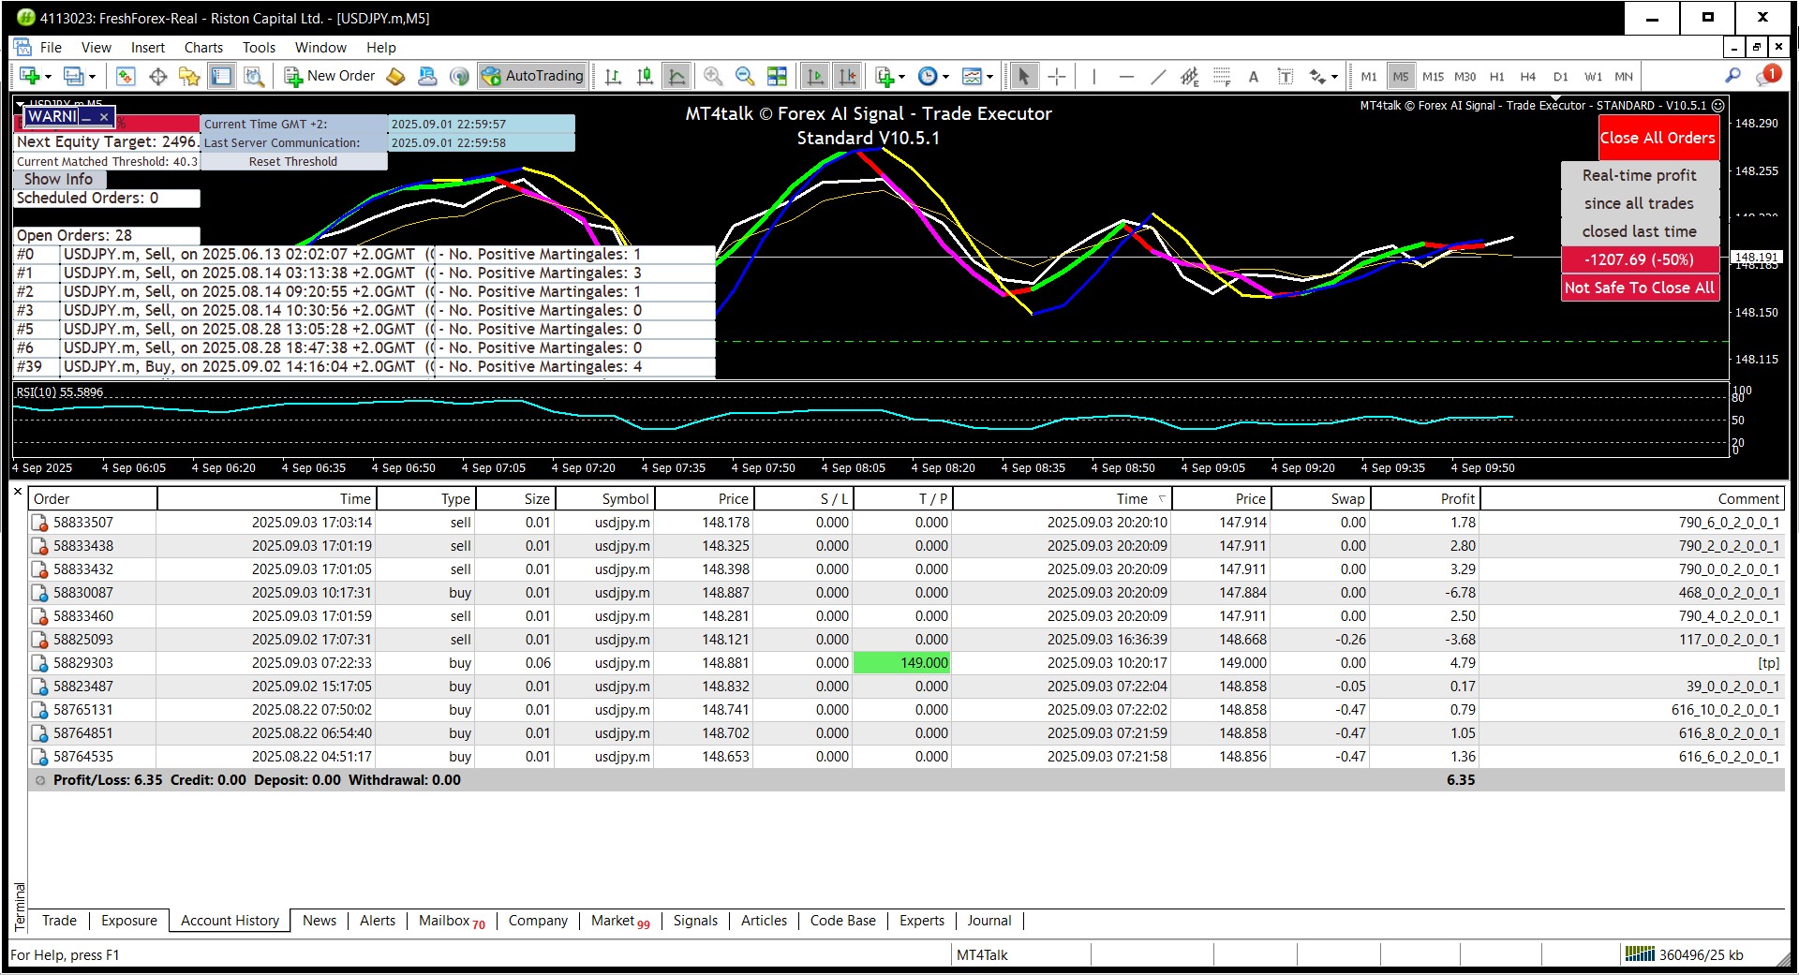The image size is (1799, 975).
Task: Collapse the chart dropdown triangle near USDJPY.m,M5
Action: [x=20, y=103]
